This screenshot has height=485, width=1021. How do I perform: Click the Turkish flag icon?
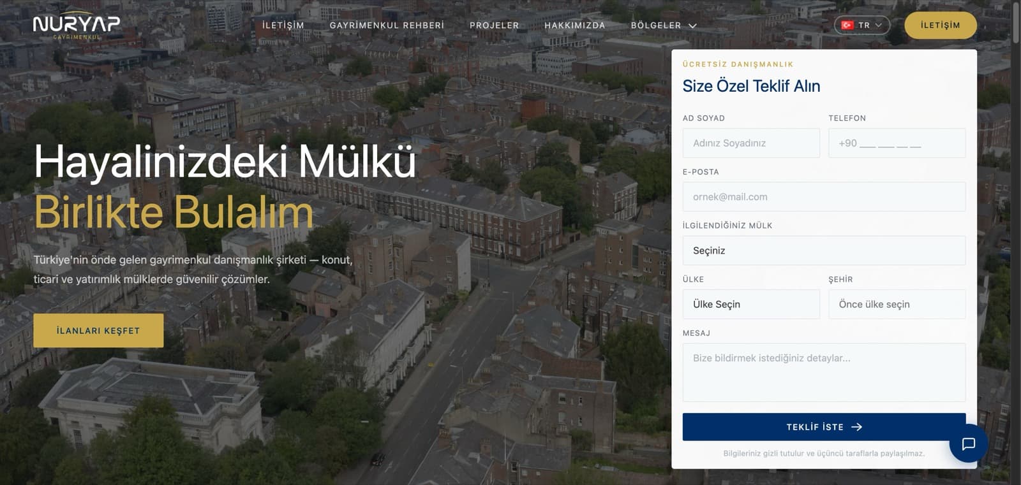tap(847, 25)
